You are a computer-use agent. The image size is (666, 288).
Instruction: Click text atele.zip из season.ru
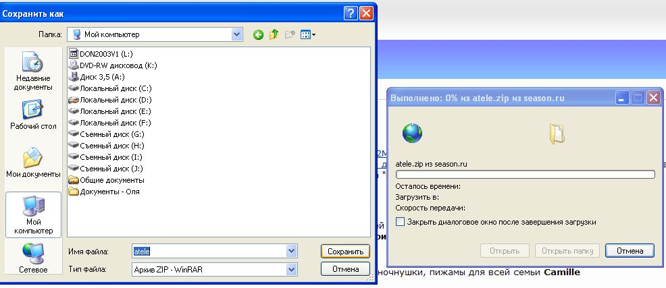(x=431, y=164)
